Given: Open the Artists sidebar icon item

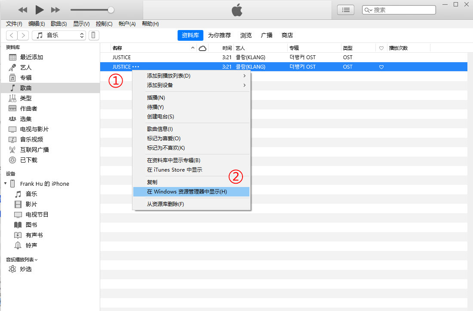Looking at the screenshot, I should point(12,67).
